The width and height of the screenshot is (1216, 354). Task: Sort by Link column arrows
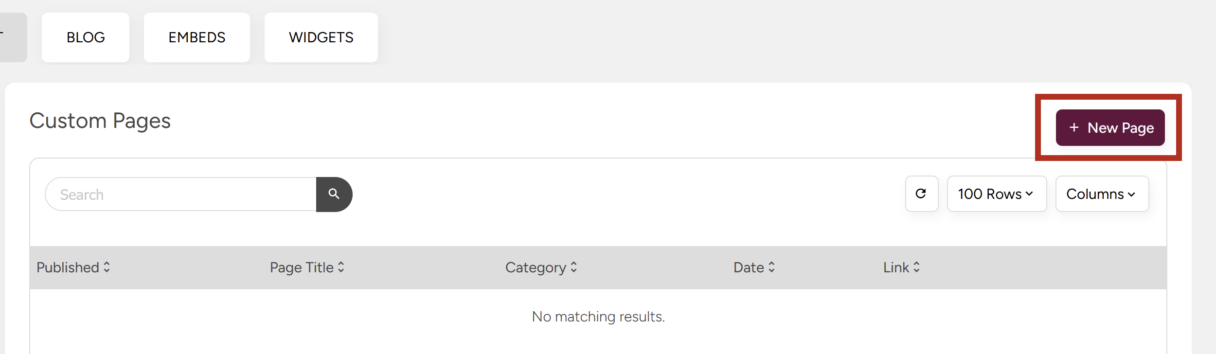(916, 267)
